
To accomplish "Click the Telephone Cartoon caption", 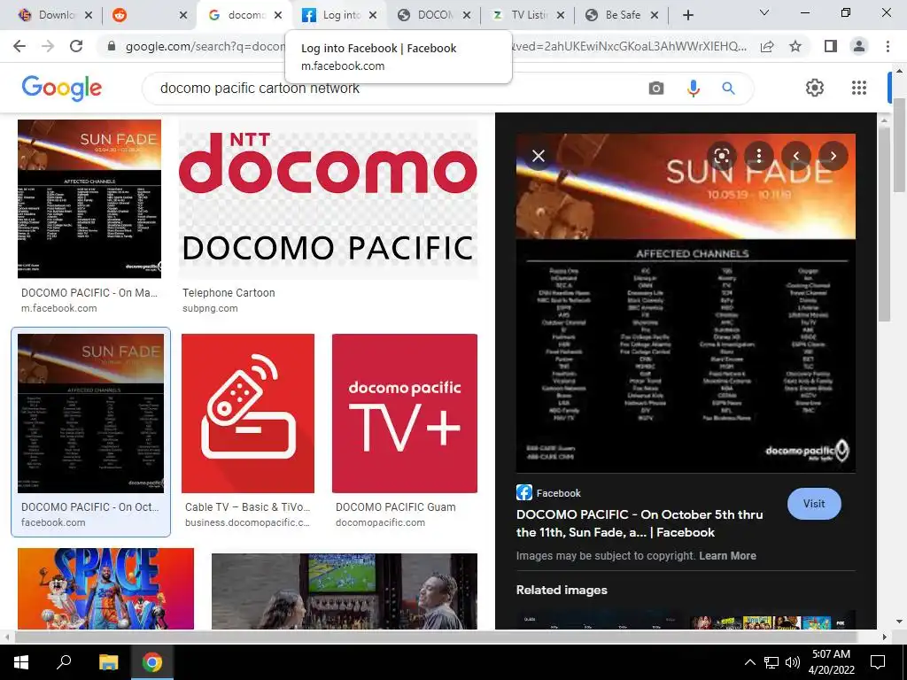I will [229, 292].
